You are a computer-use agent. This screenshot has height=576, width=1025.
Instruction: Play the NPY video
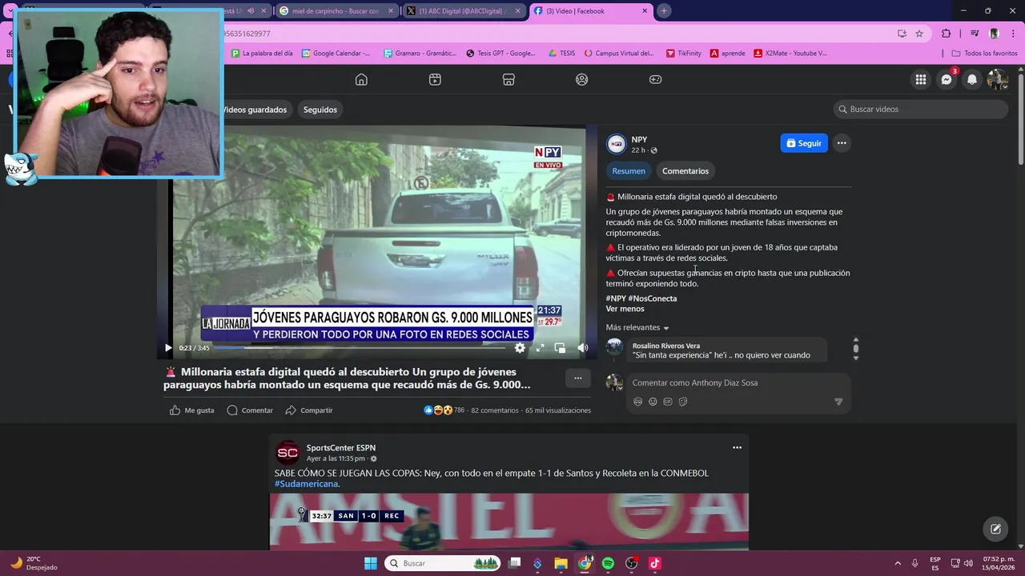(x=168, y=348)
